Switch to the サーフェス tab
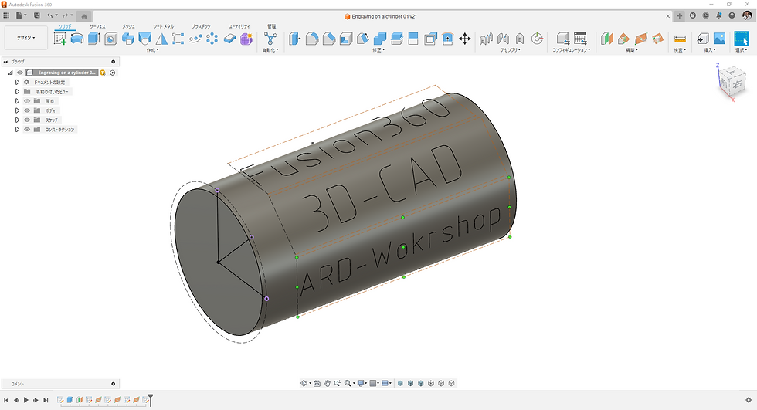 (97, 26)
